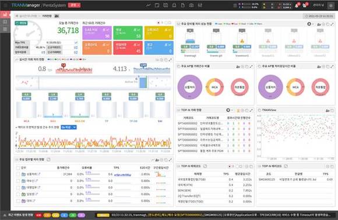338x220 pixels.
Task: Expand the gear dropdown in TOP-N transaction panel
Action: (230, 110)
